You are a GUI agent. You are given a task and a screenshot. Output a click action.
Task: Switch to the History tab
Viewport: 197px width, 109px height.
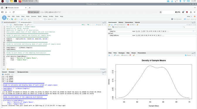point(121,22)
